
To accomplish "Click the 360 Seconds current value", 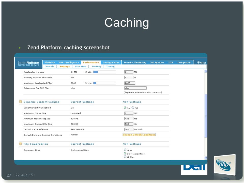I will tap(77, 129).
